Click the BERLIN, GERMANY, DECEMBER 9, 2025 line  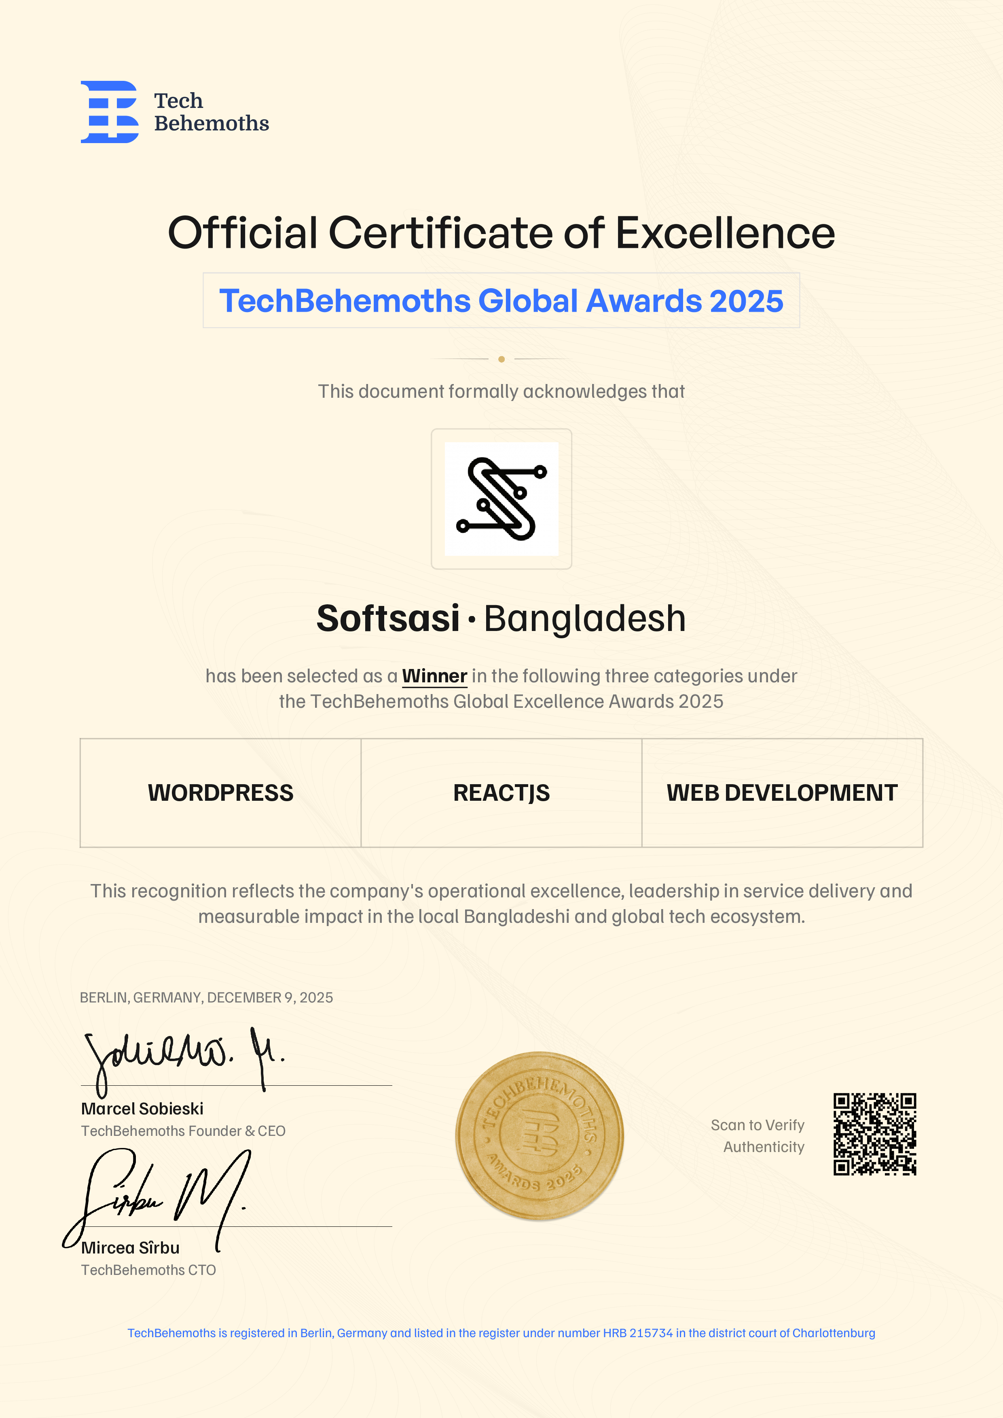click(206, 998)
